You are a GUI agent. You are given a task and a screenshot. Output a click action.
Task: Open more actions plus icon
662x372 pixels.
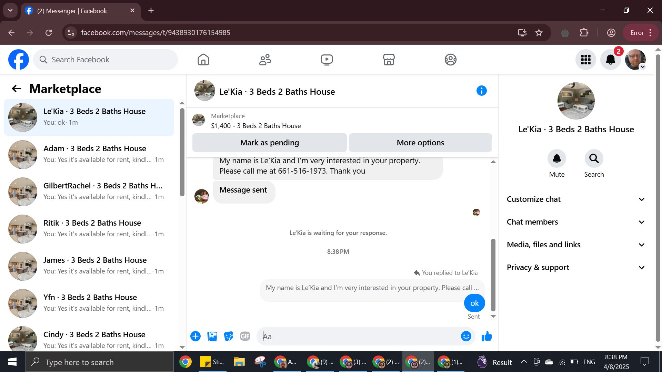[x=195, y=336]
